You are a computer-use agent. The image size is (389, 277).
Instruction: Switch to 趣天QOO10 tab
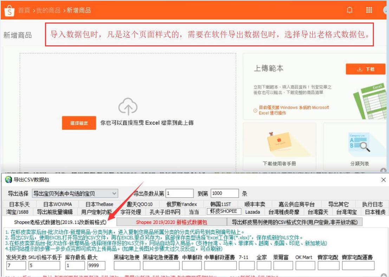pyautogui.click(x=140, y=204)
